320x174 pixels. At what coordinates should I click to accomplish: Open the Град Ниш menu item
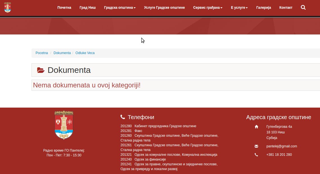(x=87, y=8)
